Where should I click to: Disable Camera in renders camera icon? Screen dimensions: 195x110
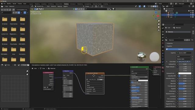click(193, 13)
